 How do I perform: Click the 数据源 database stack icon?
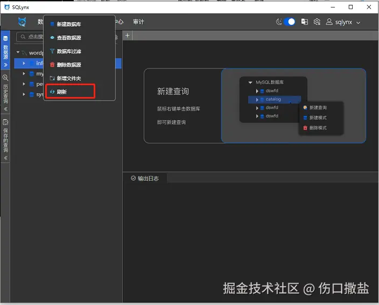point(5,38)
